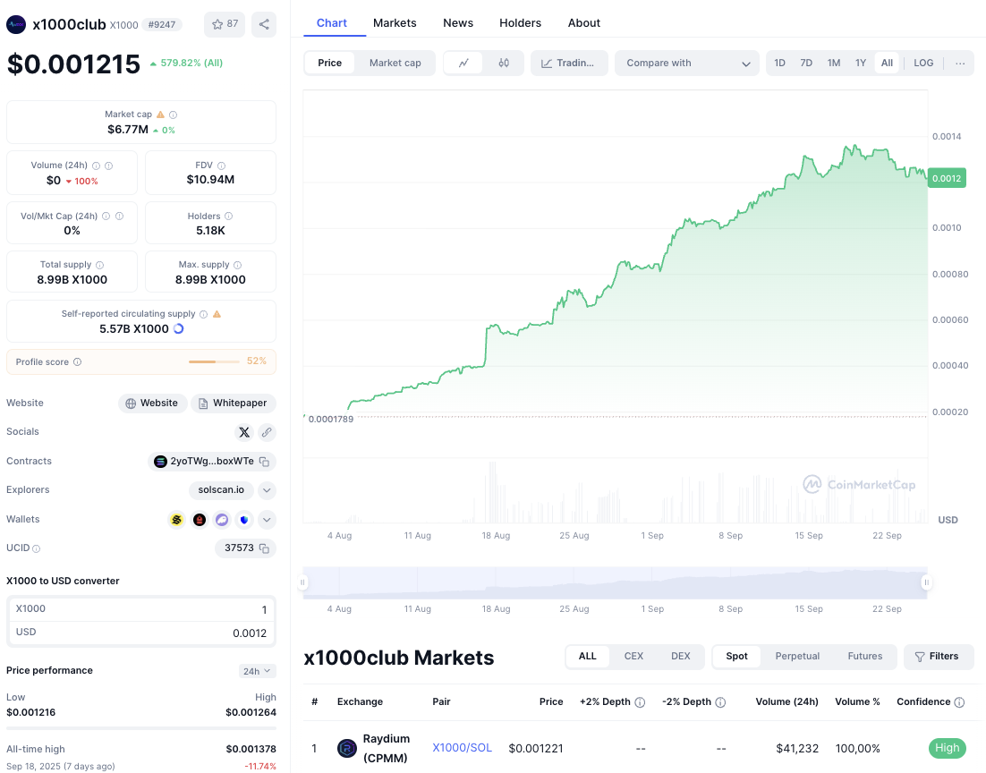986x773 pixels.
Task: Expand the Explorers list chevron
Action: tap(267, 490)
